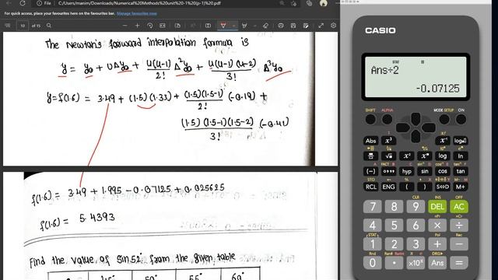Image resolution: width=498 pixels, height=280 pixels.
Task: Tap the calculator degrees-minutes-seconds key
Action: 388,171
